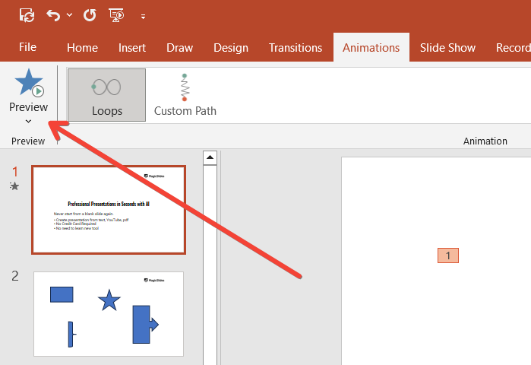531x365 pixels.
Task: Click the slide panel scroll up arrow
Action: point(210,157)
